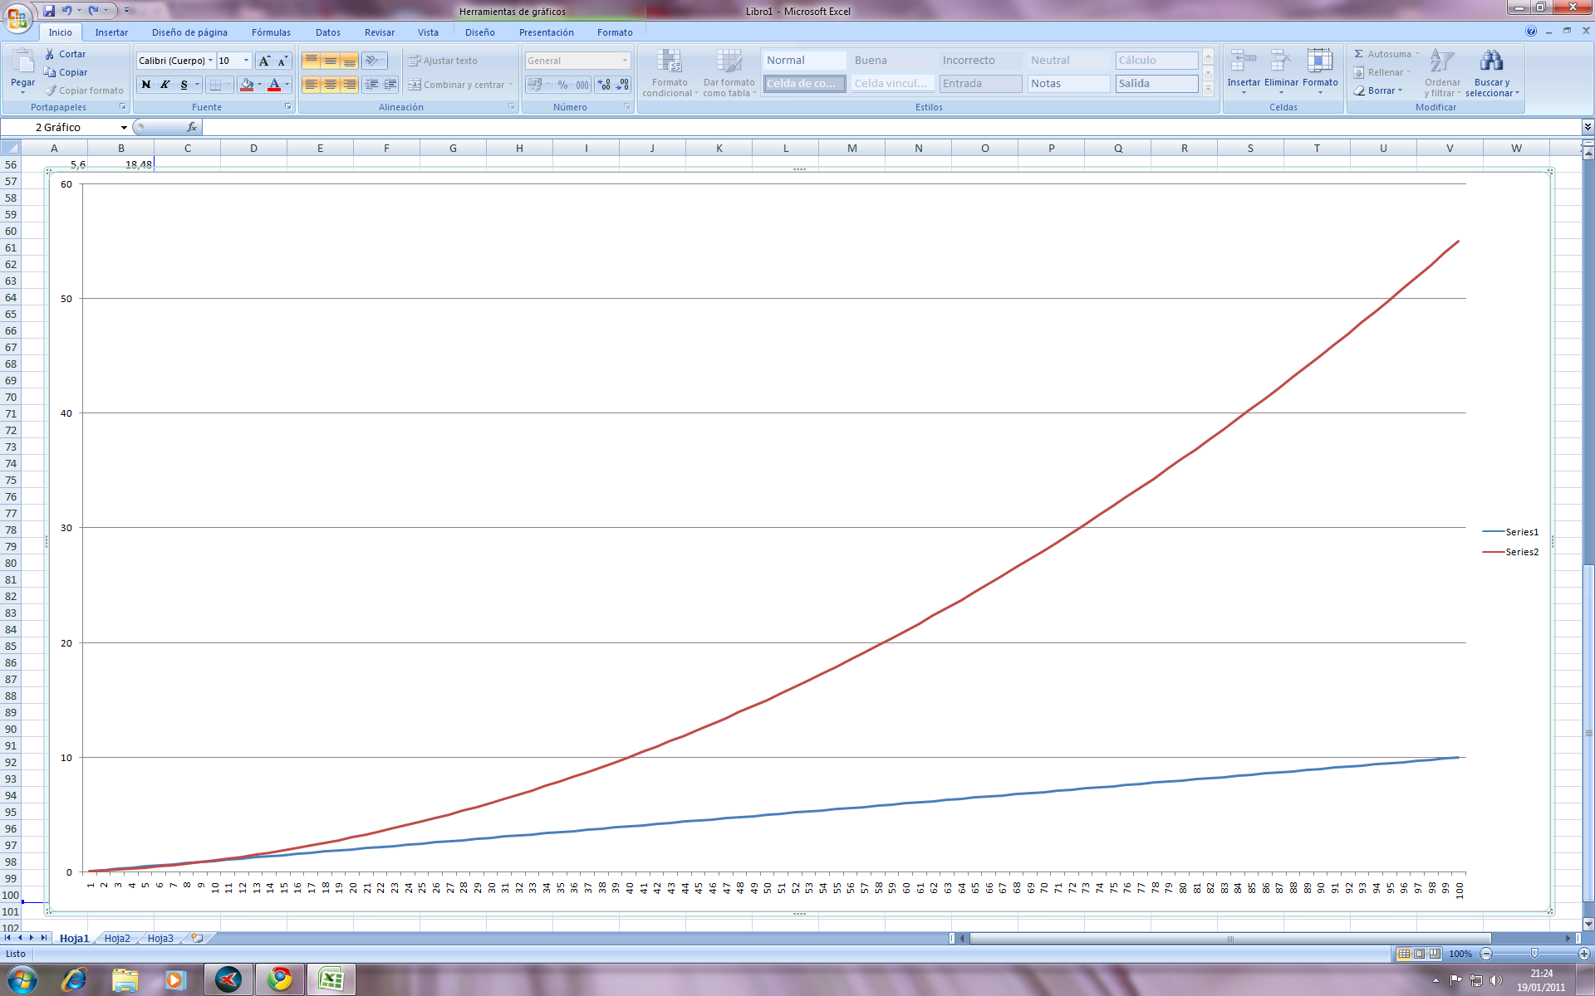Click the Cortar scissors icon
Image resolution: width=1595 pixels, height=996 pixels.
coord(50,54)
